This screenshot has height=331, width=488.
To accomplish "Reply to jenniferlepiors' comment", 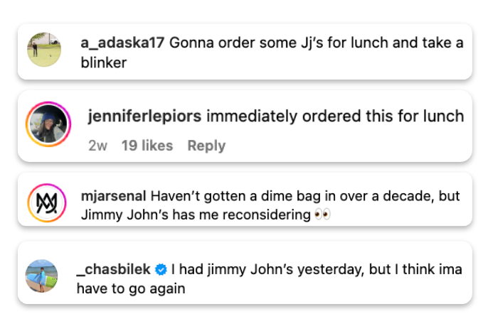I will point(206,146).
